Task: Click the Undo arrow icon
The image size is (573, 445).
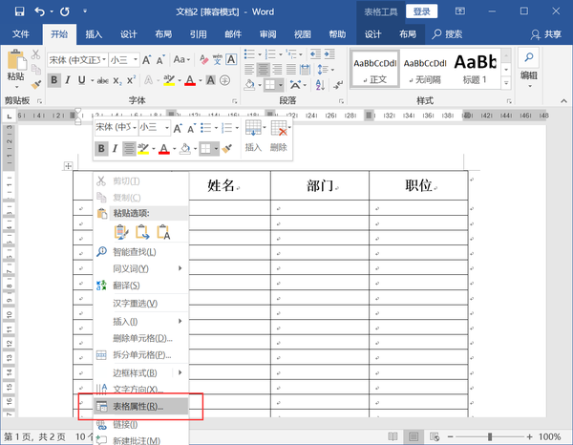Action: [x=39, y=11]
